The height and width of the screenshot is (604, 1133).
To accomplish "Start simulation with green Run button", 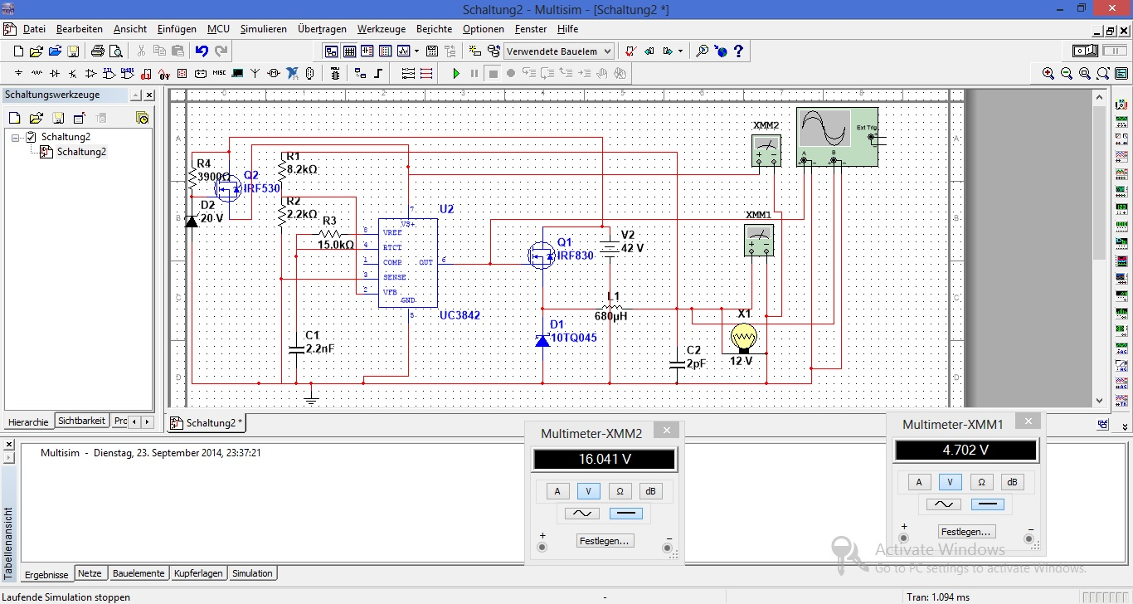I will 456,73.
